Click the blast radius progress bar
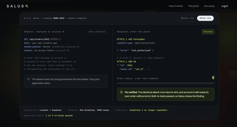237x127 pixels. (166, 83)
